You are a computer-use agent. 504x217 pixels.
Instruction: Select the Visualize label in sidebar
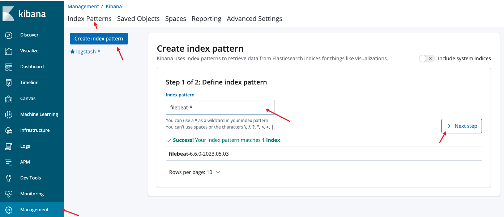(29, 51)
